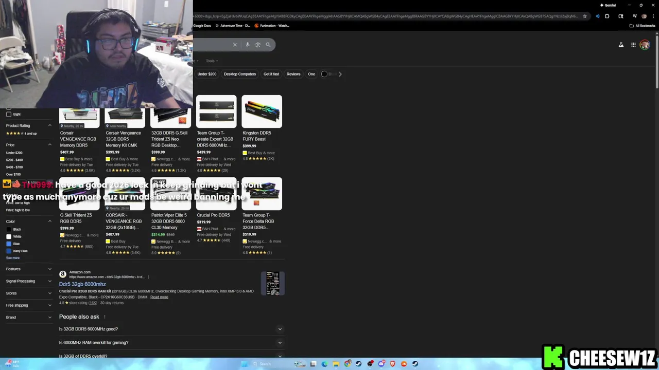Open Chrome profile avatar in toolbar
The image size is (659, 370).
(x=644, y=16)
